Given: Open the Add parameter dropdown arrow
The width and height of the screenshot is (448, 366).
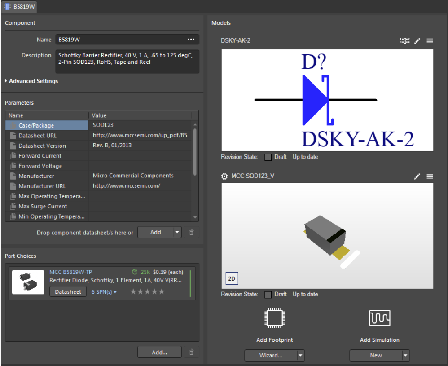Looking at the screenshot, I should pyautogui.click(x=177, y=232).
